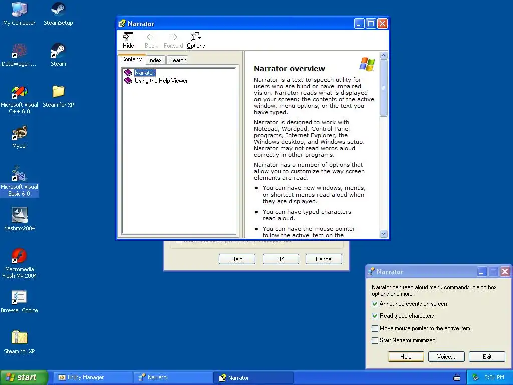This screenshot has height=385, width=513.
Task: Open Voice settings in Narrator dialog
Action: coord(446,357)
